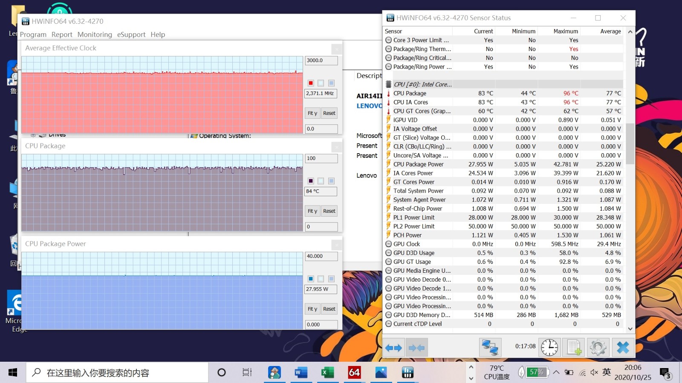Click the sensor list scroll up arrow
The height and width of the screenshot is (383, 682).
630,31
